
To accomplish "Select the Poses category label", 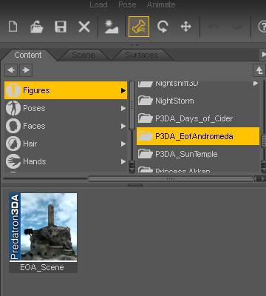I will tap(34, 108).
